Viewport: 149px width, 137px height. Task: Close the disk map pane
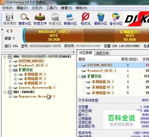2,30
